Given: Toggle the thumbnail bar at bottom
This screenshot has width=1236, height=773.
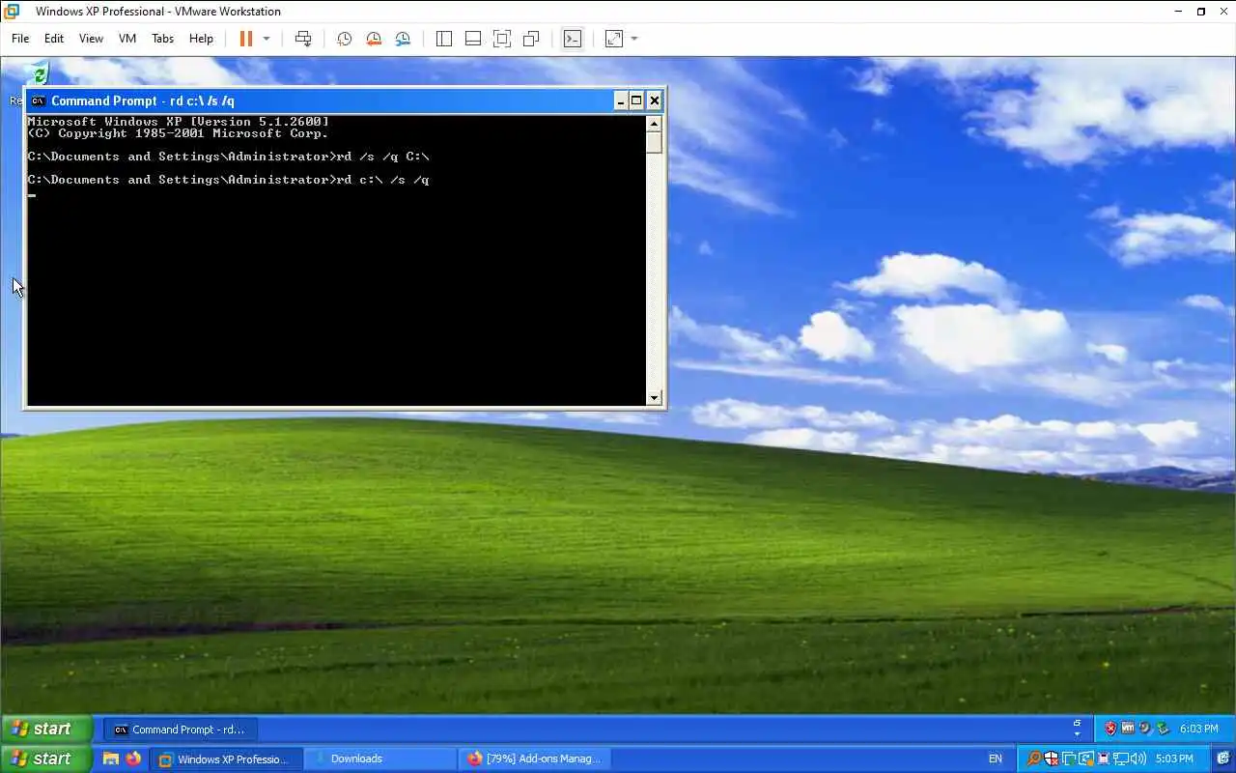Looking at the screenshot, I should 473,39.
